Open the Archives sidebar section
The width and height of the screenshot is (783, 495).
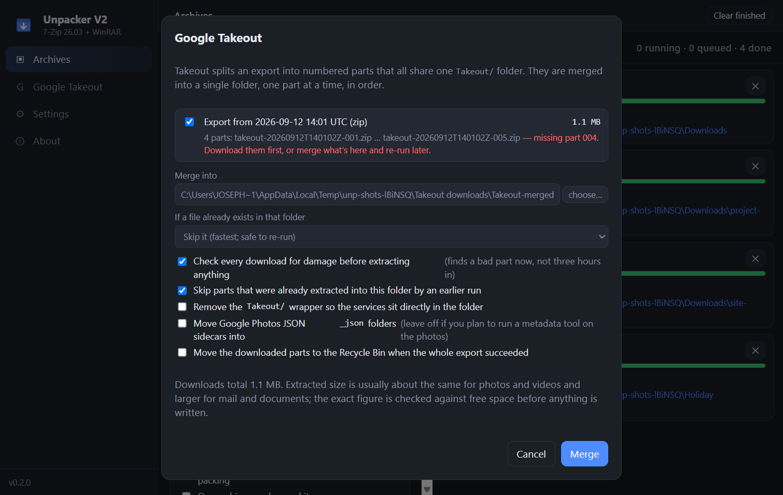point(79,59)
